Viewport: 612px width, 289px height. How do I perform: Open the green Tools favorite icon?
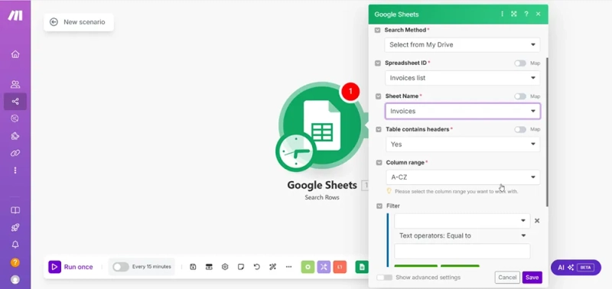click(308, 267)
